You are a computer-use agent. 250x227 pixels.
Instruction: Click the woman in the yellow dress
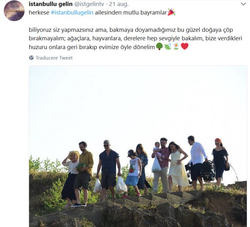click(178, 166)
